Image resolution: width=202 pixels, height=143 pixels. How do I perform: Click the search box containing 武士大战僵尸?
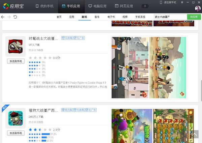tap(170, 17)
